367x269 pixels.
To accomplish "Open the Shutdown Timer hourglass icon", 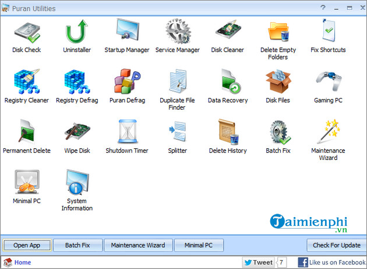I will coord(128,131).
